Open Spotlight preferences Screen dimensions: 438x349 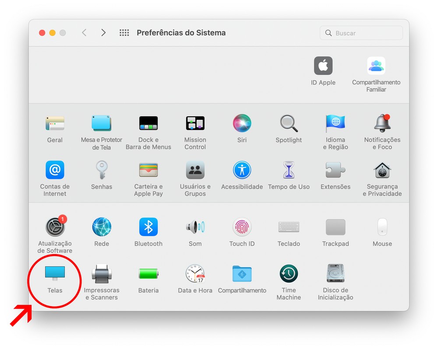click(289, 123)
